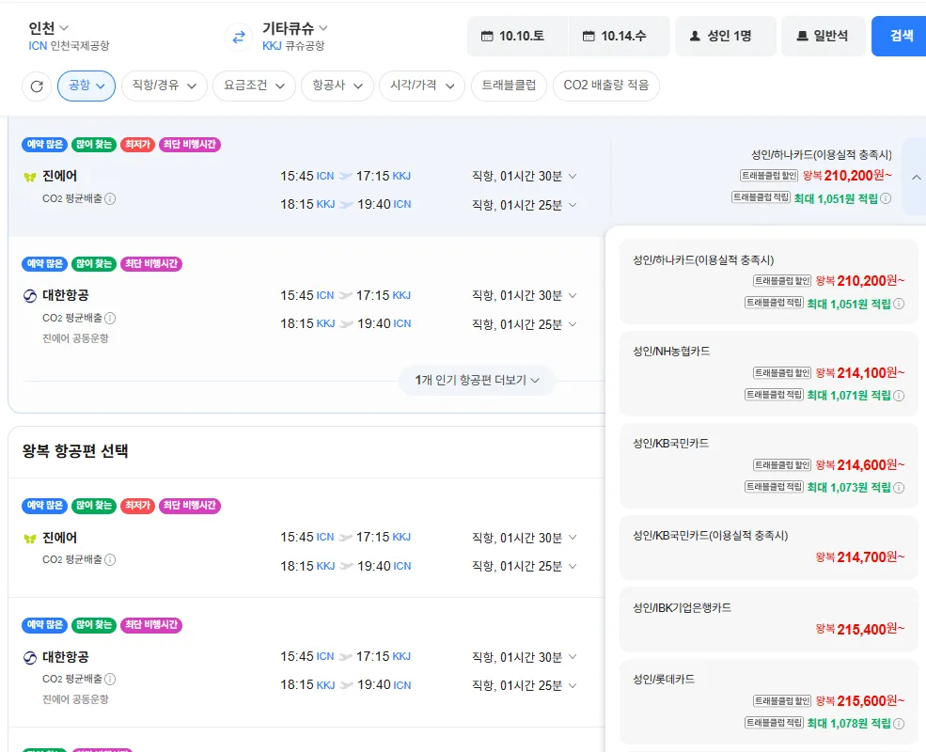Change passenger count 성인 1명
Image resolution: width=926 pixels, height=752 pixels.
point(725,36)
